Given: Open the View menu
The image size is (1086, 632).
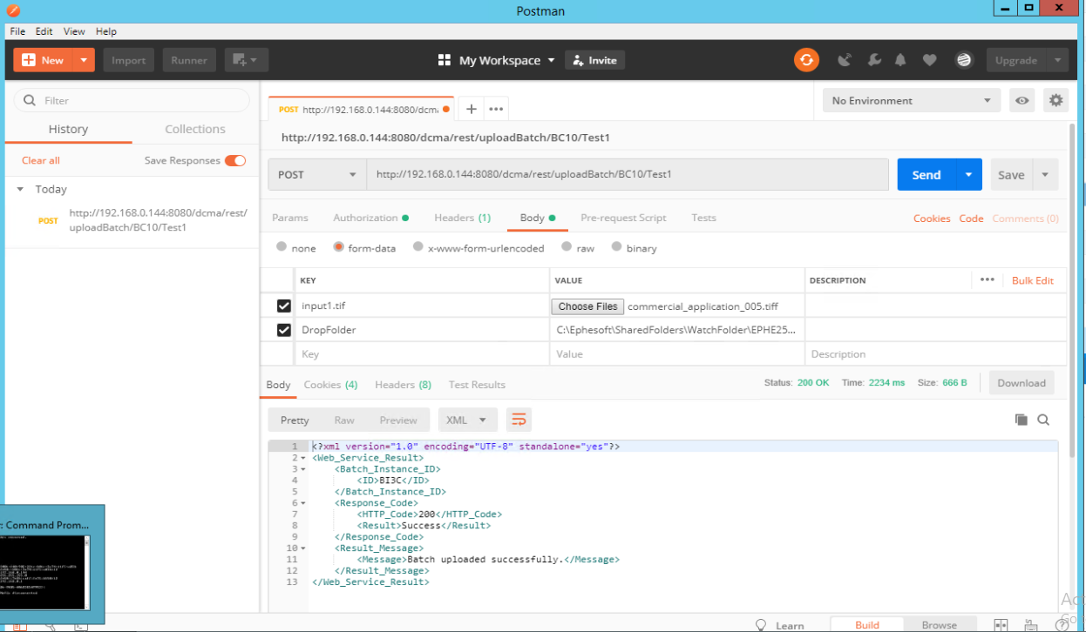Looking at the screenshot, I should (74, 31).
